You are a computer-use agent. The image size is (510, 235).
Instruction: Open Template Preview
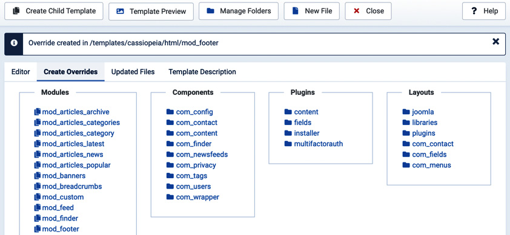point(151,11)
